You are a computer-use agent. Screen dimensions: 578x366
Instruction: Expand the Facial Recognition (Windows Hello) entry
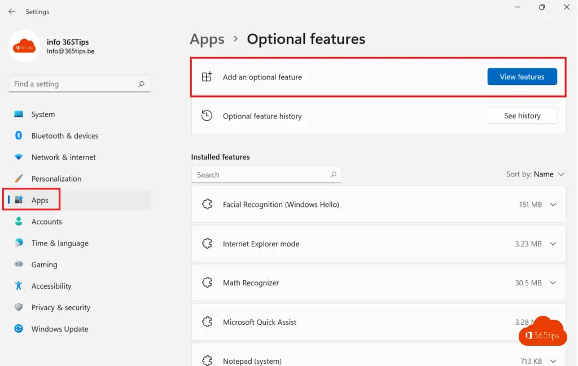click(553, 205)
